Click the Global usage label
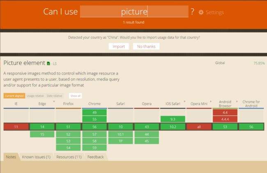This screenshot has width=267, height=173. 220,63
